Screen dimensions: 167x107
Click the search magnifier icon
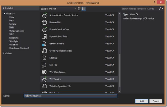(160, 9)
